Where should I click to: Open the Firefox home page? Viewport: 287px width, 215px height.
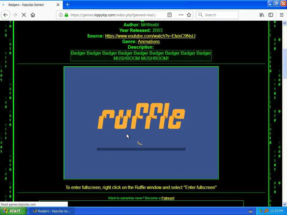(x=33, y=15)
